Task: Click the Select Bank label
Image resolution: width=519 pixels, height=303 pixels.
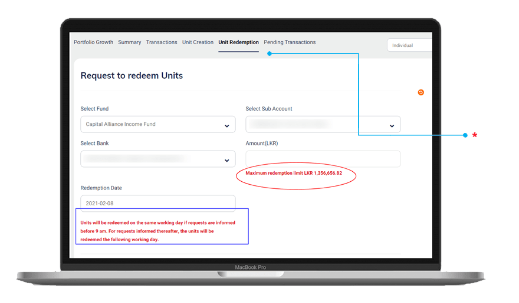Action: (94, 143)
